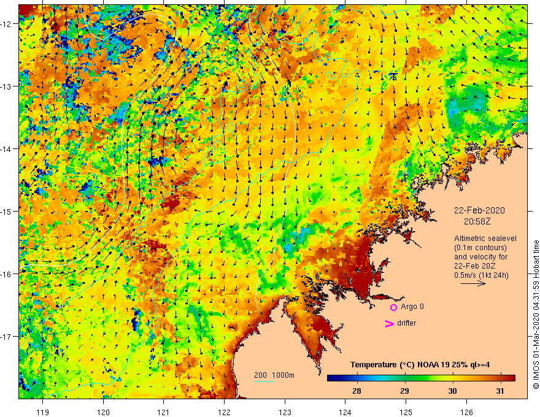Viewport: 540px width, 417px height.
Task: Click the '22-Feb-2020' date text
Action: tap(479, 210)
